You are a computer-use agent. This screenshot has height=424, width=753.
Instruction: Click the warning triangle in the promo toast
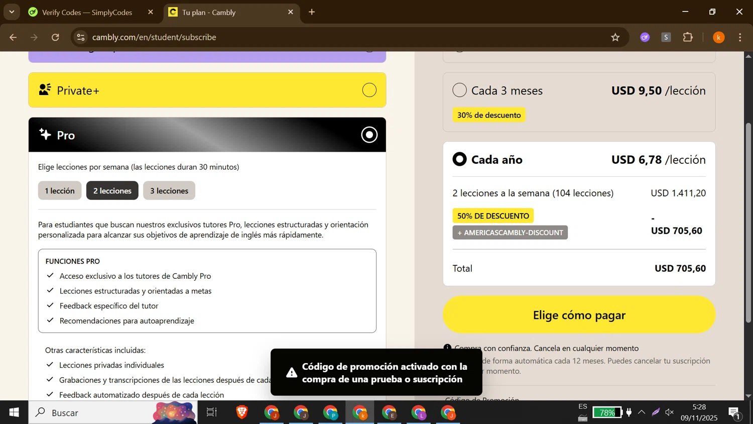coord(292,373)
